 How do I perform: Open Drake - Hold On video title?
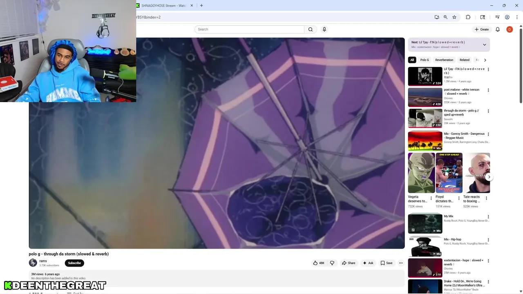pyautogui.click(x=465, y=283)
